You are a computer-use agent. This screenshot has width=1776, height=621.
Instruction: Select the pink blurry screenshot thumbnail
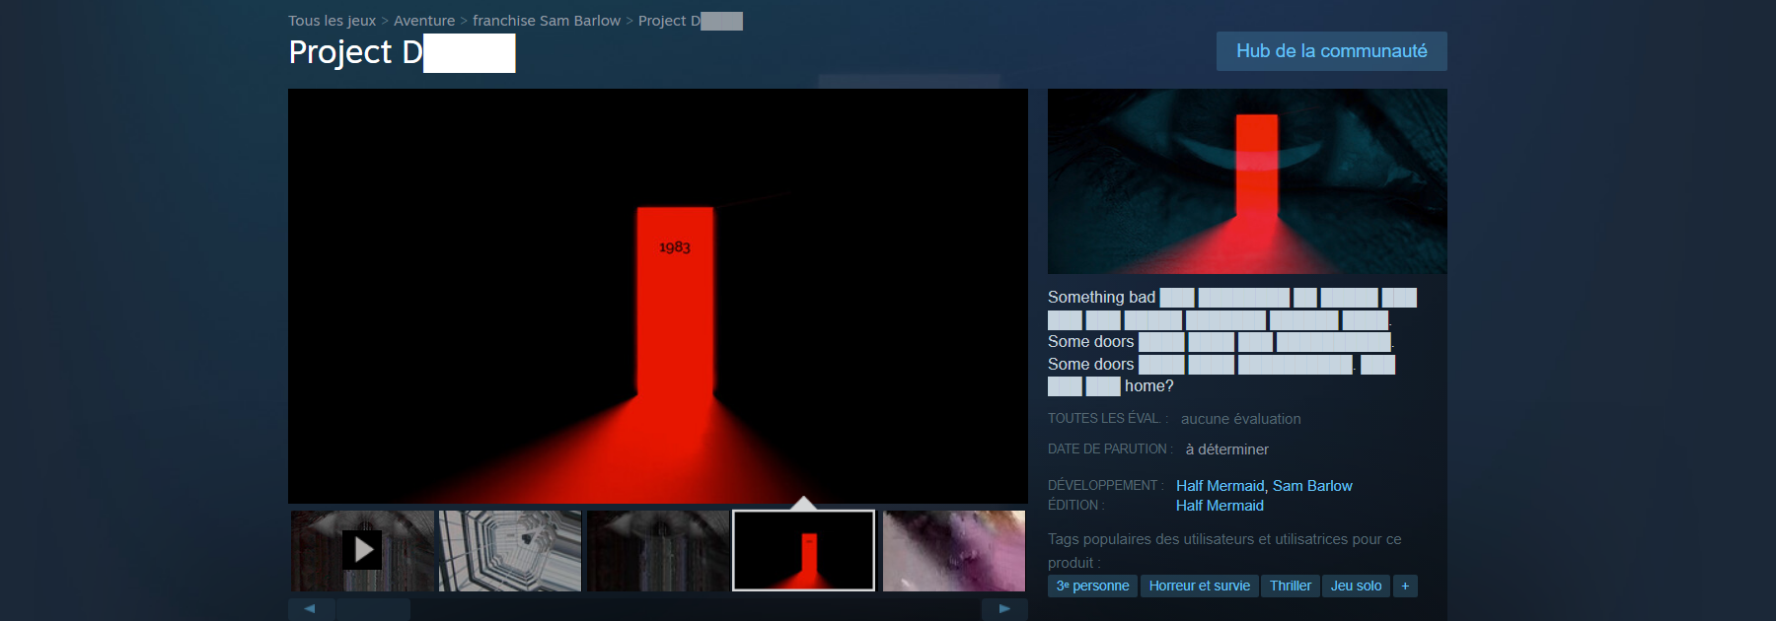coord(953,550)
